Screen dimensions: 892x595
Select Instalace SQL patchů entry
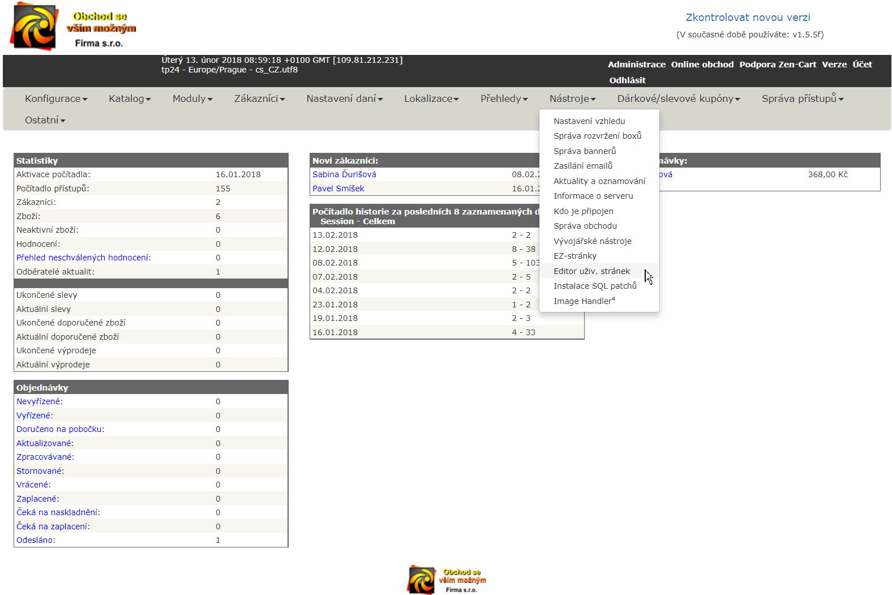click(x=595, y=286)
